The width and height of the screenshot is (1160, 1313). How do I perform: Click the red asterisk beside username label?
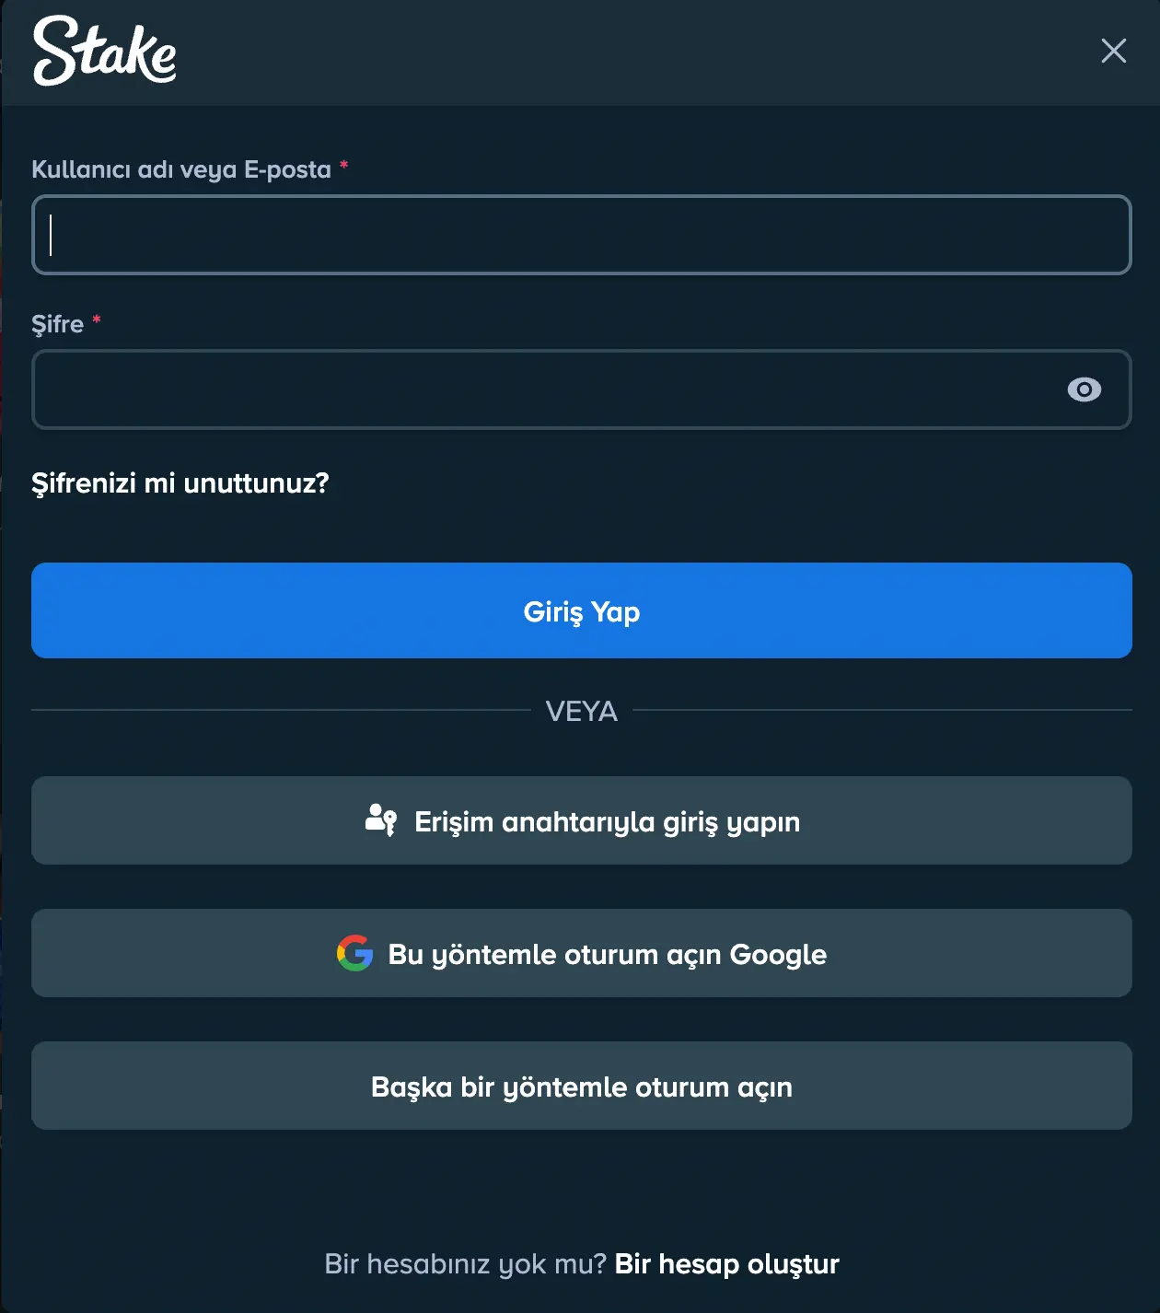click(x=344, y=165)
